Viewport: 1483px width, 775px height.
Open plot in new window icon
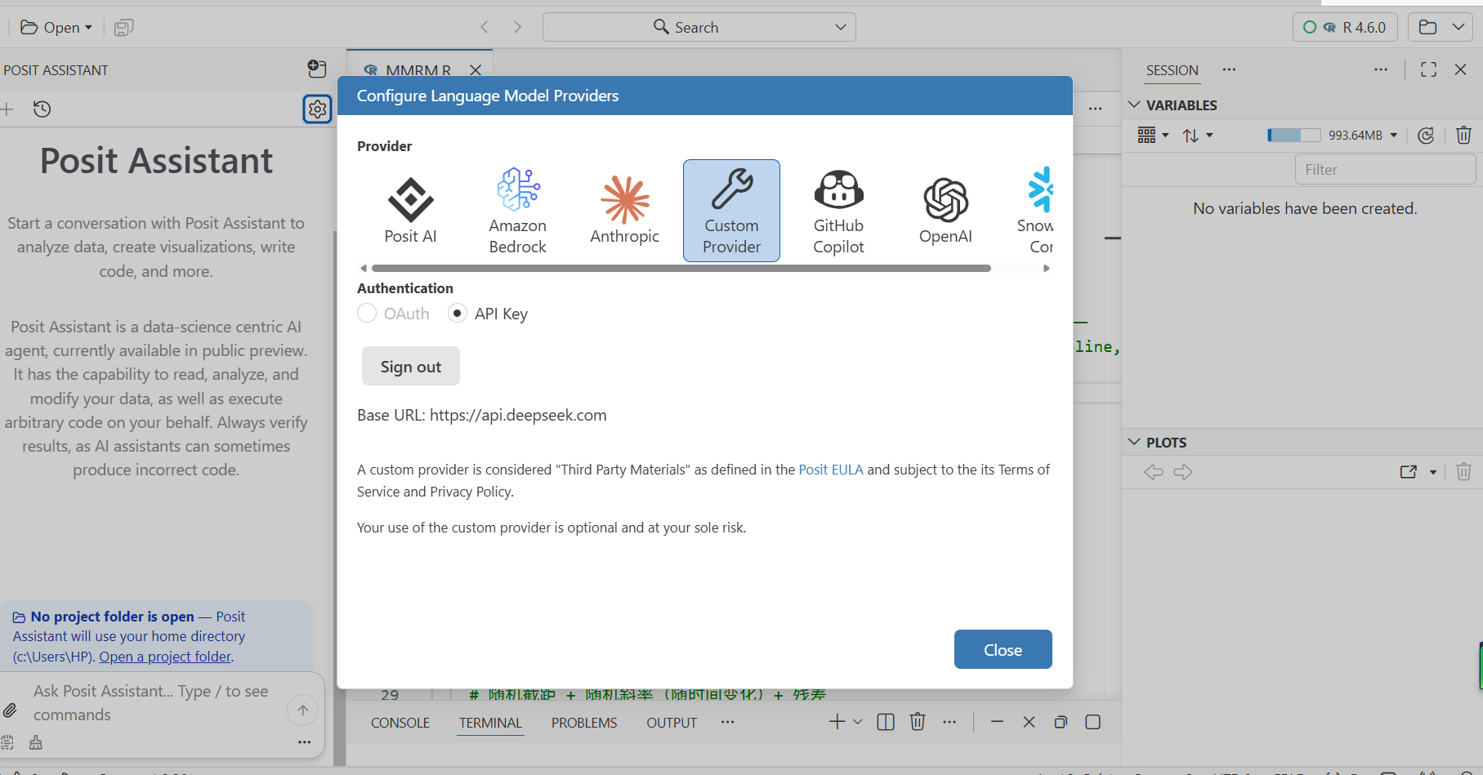point(1409,472)
